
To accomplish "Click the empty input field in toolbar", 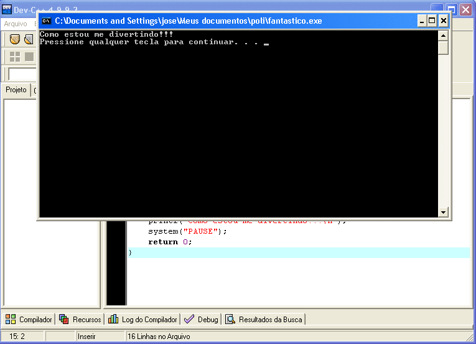I will [x=22, y=74].
